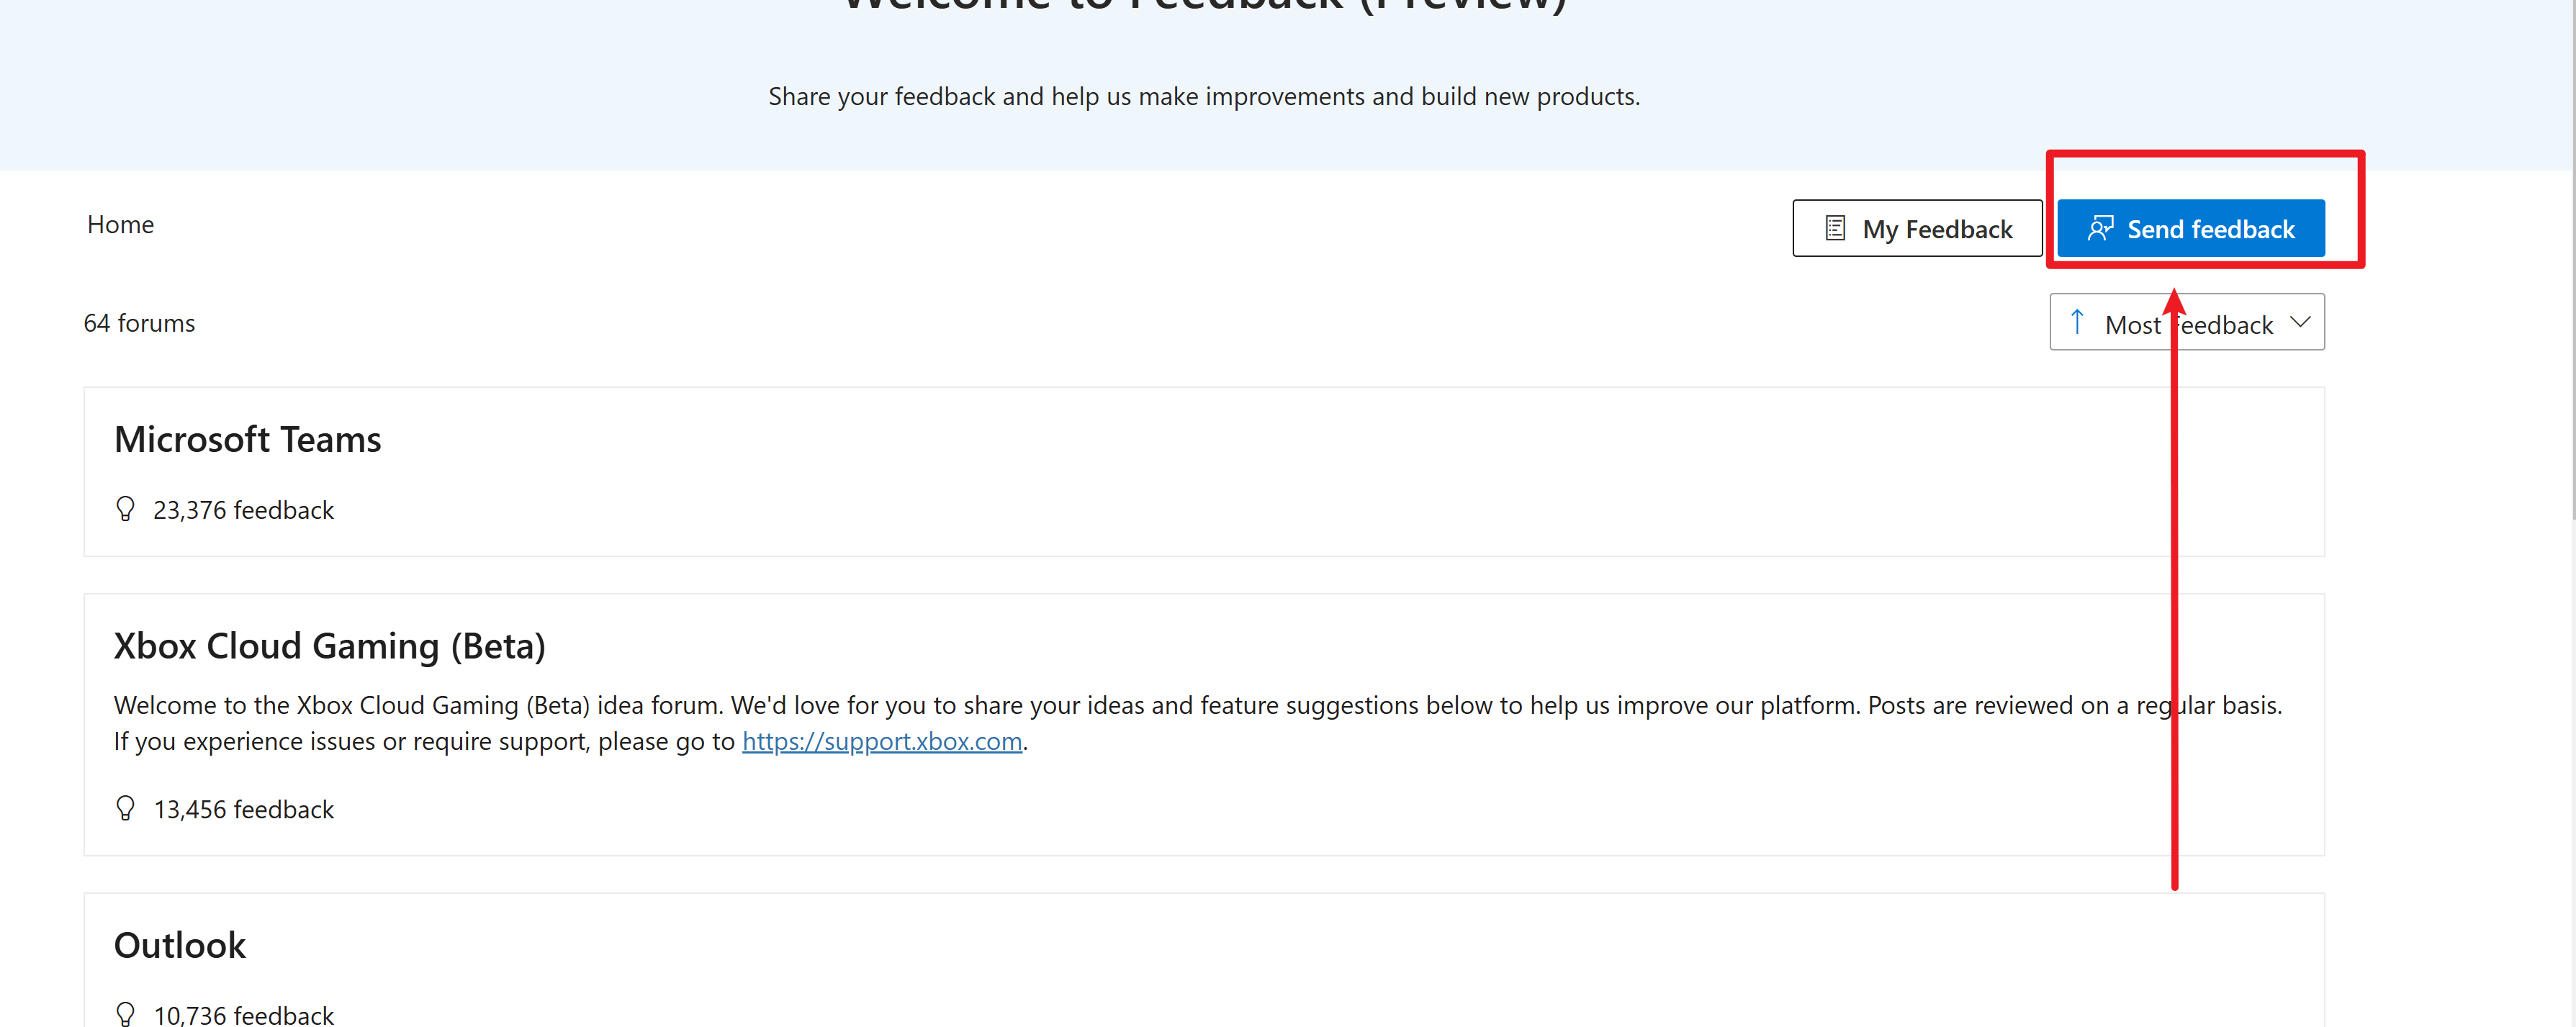The image size is (2576, 1027).
Task: Click the 23,376 feedback count link
Action: (243, 509)
